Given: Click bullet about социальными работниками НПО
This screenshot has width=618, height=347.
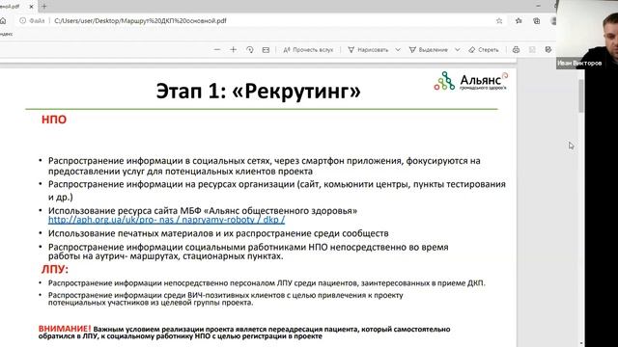Looking at the screenshot, I should [x=248, y=252].
